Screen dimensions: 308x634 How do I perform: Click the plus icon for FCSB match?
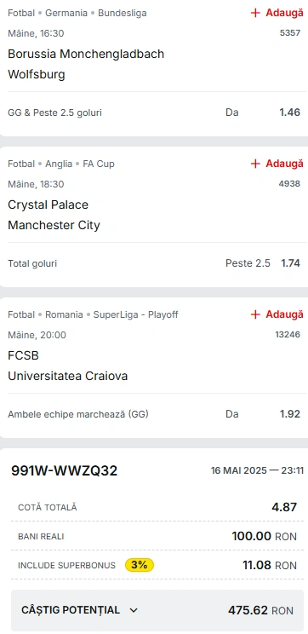click(x=255, y=314)
